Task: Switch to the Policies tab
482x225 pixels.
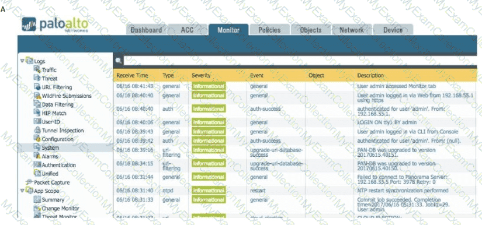Action: tap(269, 30)
